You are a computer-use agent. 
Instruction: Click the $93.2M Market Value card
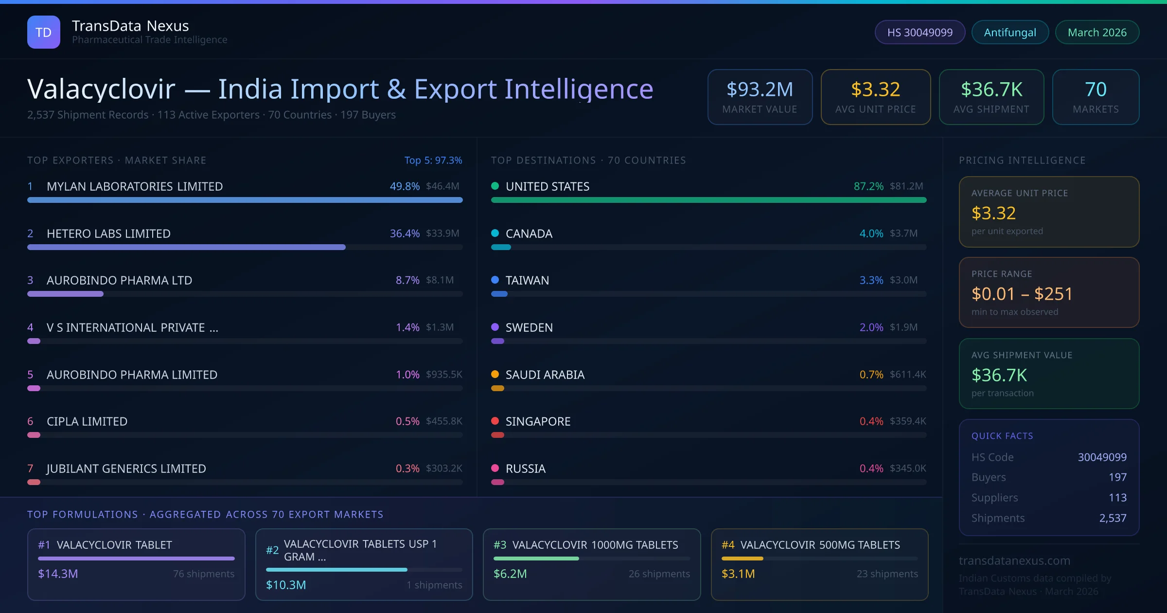pyautogui.click(x=760, y=97)
